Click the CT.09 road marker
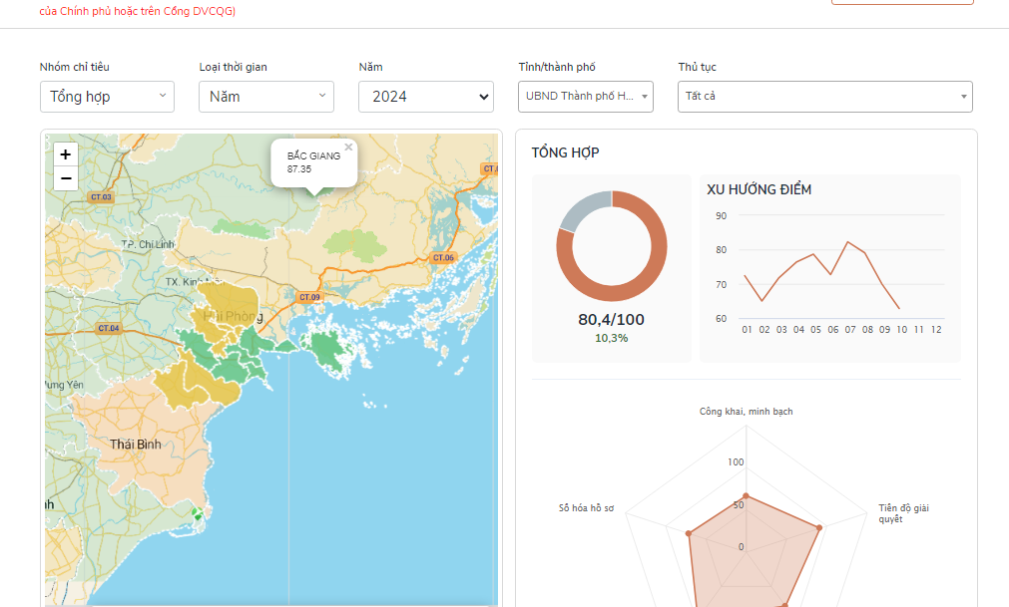Viewport: 1009px width, 607px height. coord(309,297)
